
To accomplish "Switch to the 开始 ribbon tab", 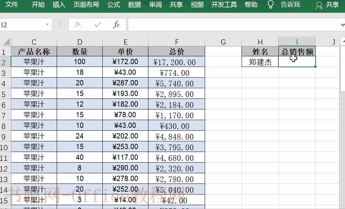I will pyautogui.click(x=38, y=4).
